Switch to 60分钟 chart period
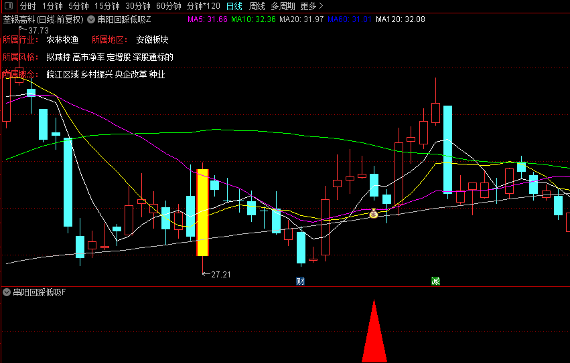Viewport: 570px width, 363px height. pos(168,6)
